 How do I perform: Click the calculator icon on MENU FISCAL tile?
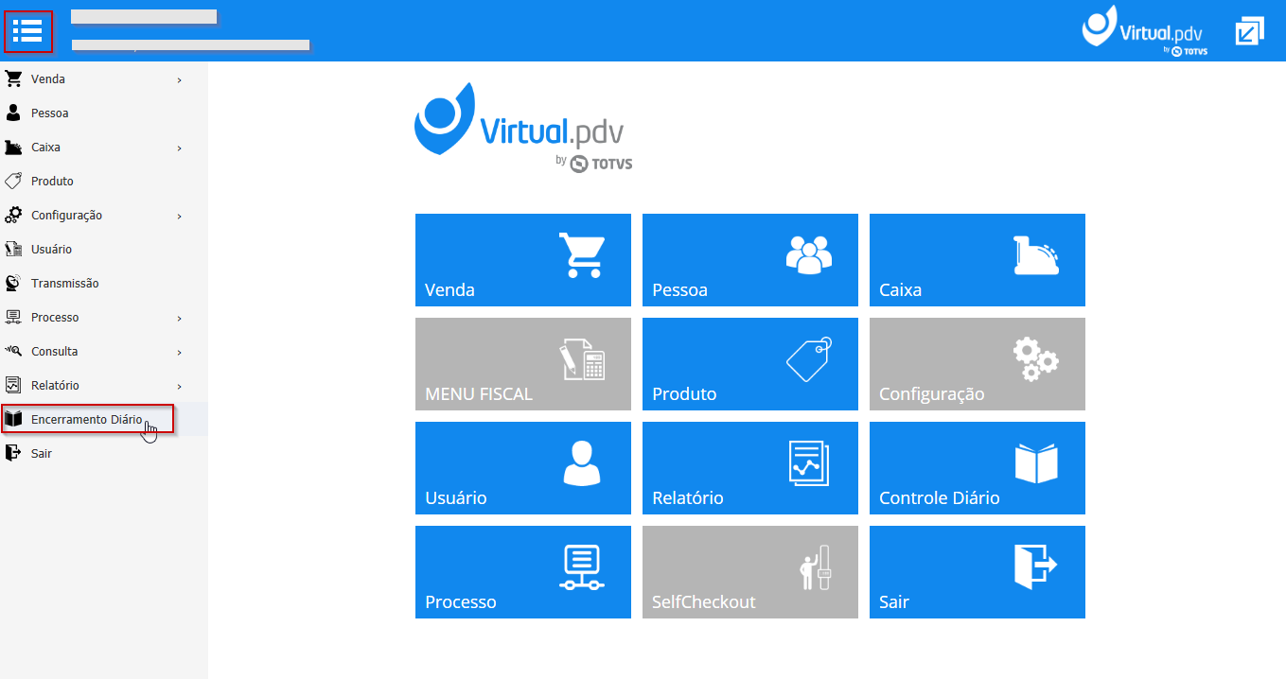coord(582,359)
